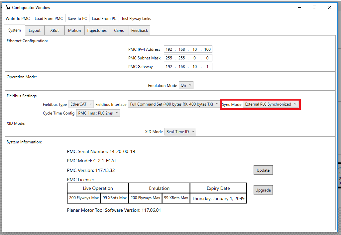Click Load From PMC in toolbar
Viewport: 341px width, 235px height.
[x=49, y=19]
